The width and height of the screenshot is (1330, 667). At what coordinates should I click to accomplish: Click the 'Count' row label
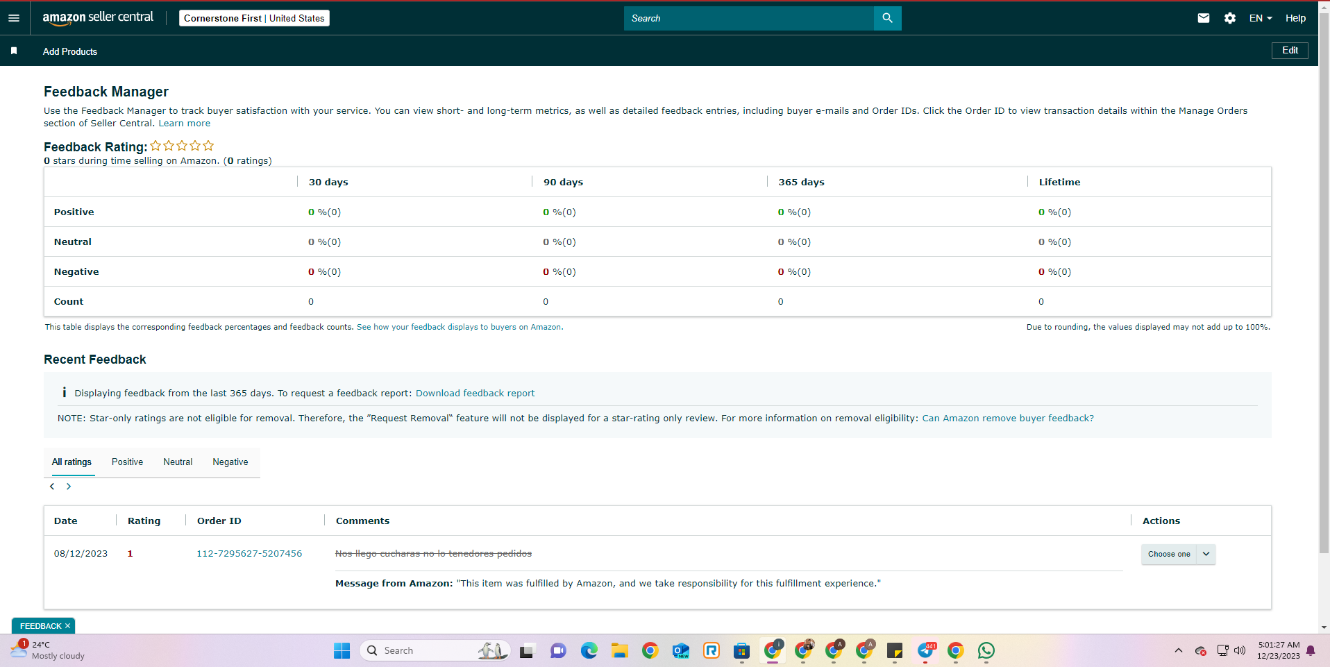coord(69,302)
